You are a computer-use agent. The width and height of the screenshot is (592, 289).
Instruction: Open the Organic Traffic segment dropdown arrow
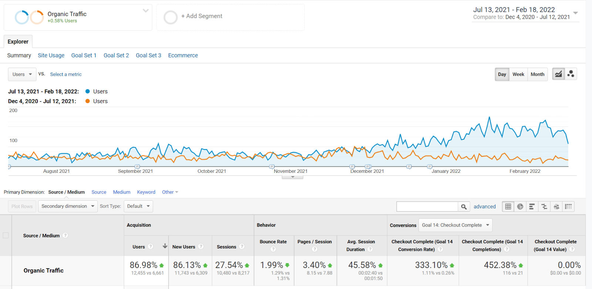tap(146, 11)
